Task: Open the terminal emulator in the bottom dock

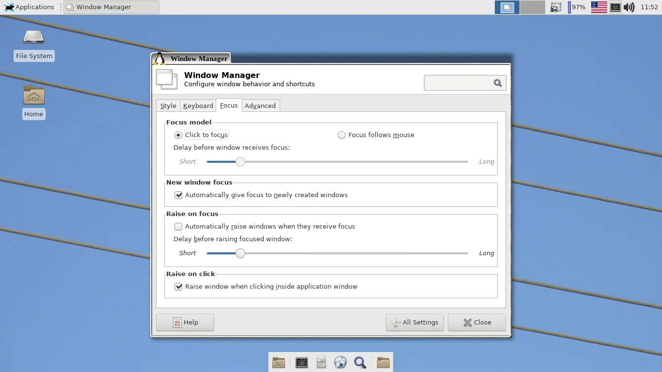Action: click(x=301, y=362)
